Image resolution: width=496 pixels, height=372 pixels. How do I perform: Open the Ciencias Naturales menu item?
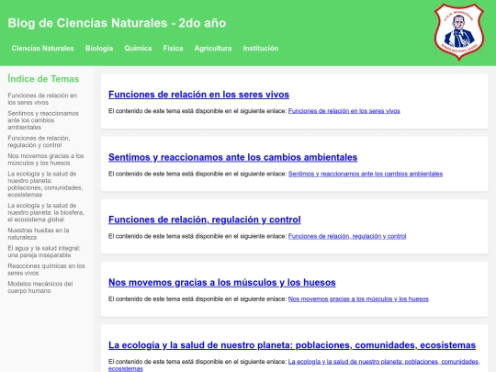pyautogui.click(x=42, y=48)
